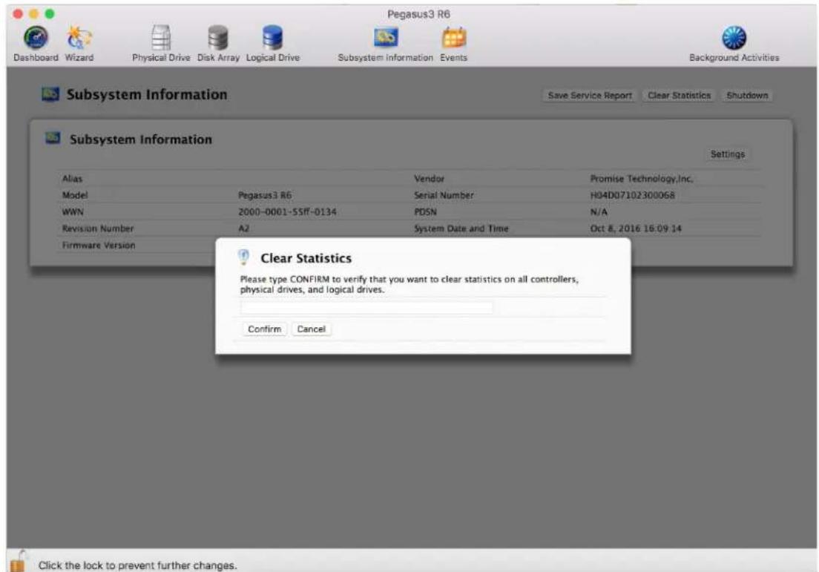Cancel the Clear Statistics dialog
The height and width of the screenshot is (572, 819).
pos(312,329)
